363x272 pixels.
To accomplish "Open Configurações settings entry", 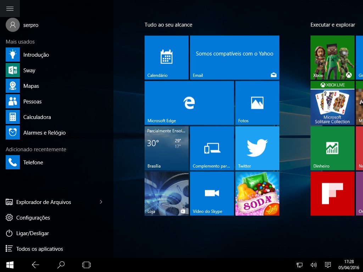I will tap(33, 218).
